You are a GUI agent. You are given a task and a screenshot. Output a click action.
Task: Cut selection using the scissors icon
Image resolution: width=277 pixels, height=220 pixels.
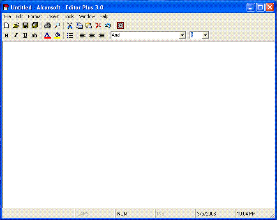click(x=70, y=25)
